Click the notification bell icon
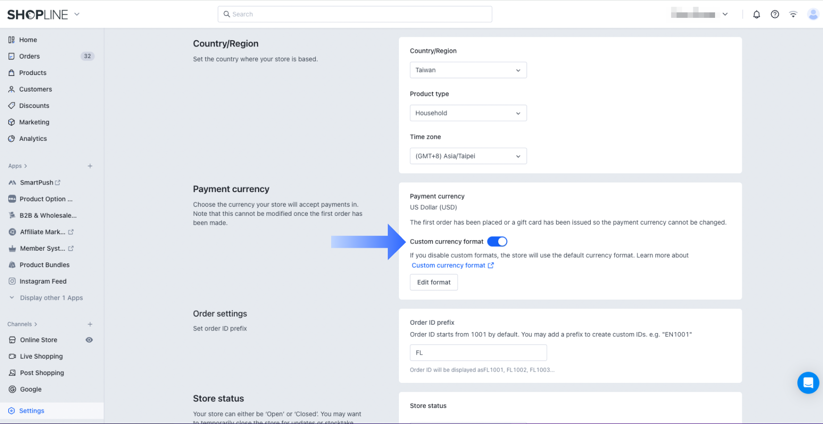Viewport: 823px width, 424px height. pos(756,15)
